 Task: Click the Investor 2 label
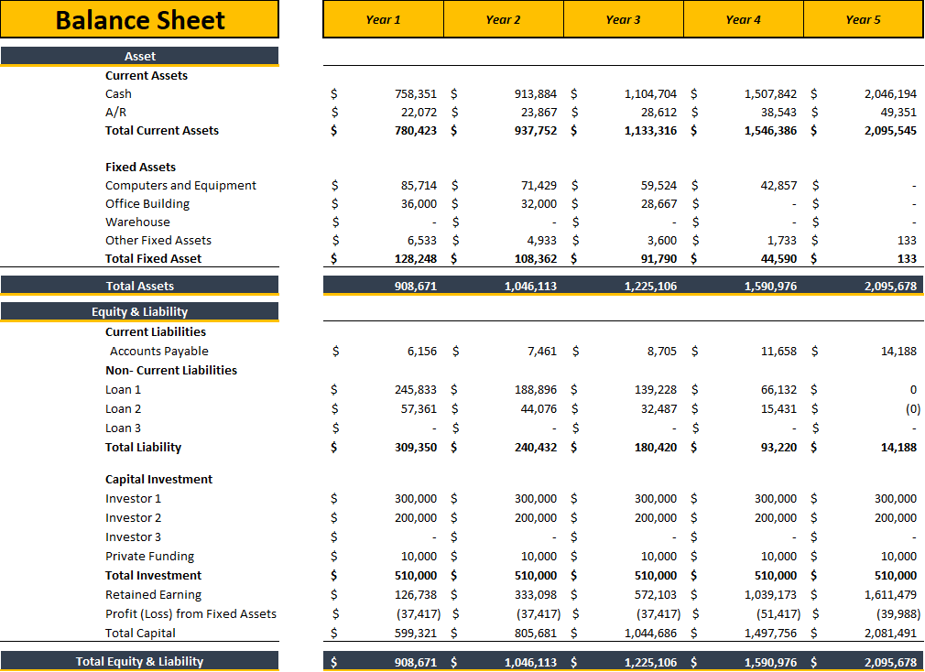point(133,517)
